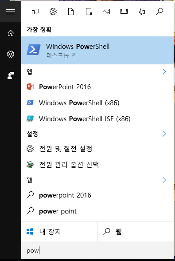Filter results by Videos icon
The height and width of the screenshot is (261, 175).
pyautogui.click(x=124, y=12)
